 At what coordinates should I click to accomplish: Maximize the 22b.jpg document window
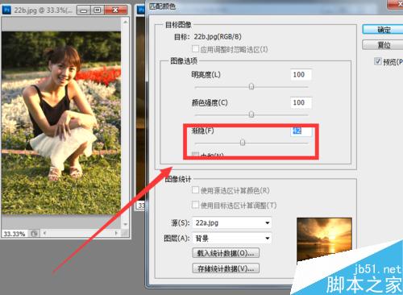[x=98, y=10]
